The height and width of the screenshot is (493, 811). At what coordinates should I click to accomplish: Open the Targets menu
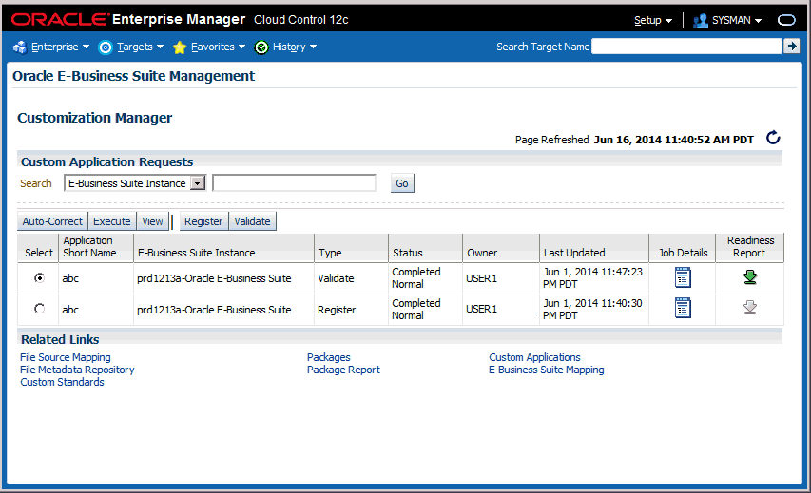[x=140, y=47]
